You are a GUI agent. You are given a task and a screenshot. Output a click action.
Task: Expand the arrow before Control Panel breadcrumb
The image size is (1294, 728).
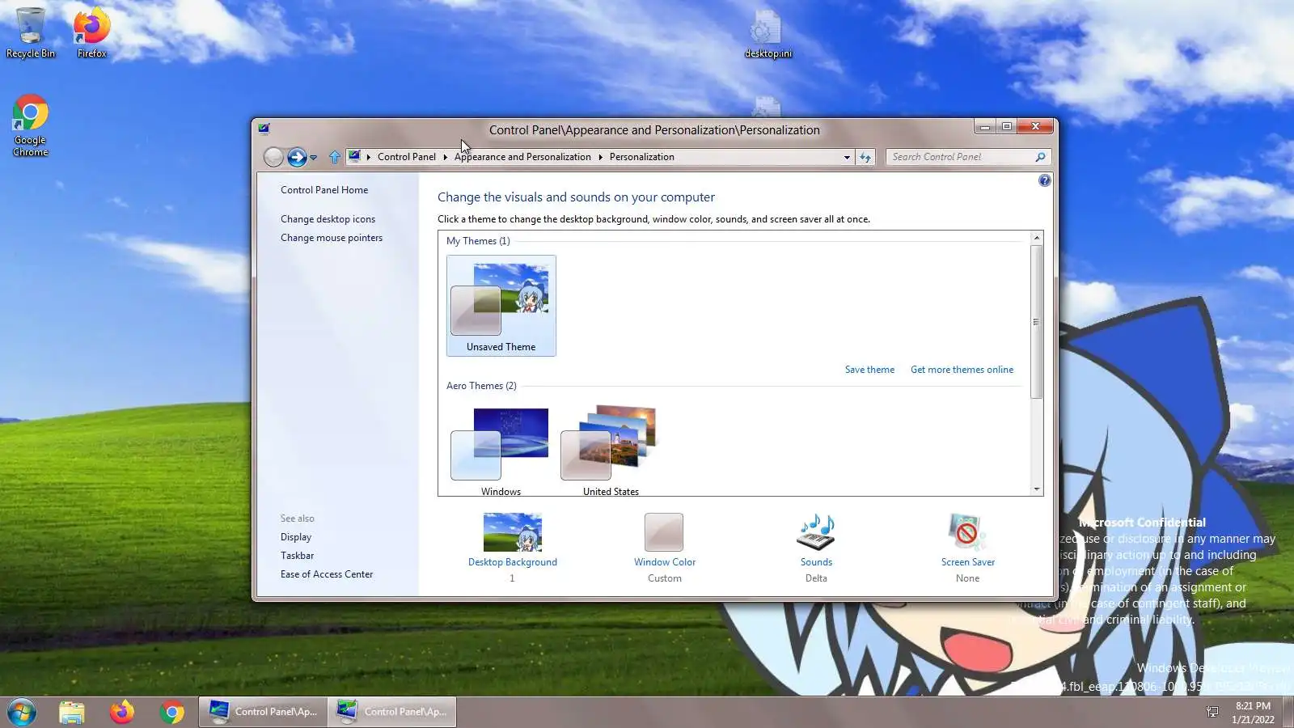369,157
